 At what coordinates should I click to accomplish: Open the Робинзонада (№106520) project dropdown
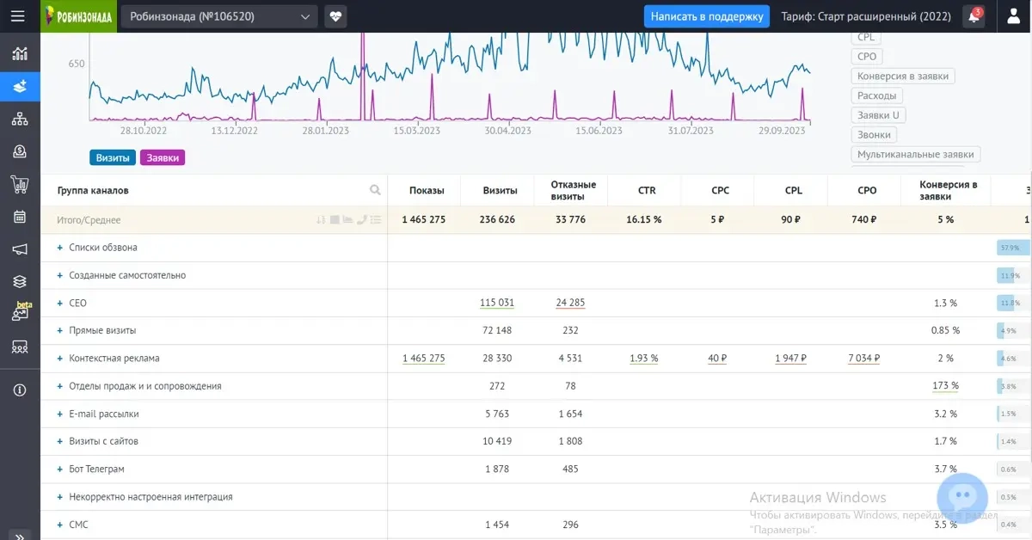click(x=219, y=16)
